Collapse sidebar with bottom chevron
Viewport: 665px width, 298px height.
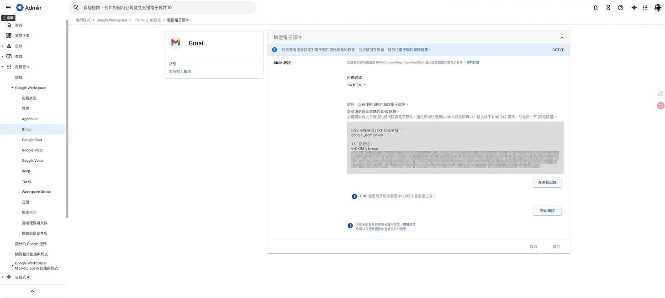(32, 291)
